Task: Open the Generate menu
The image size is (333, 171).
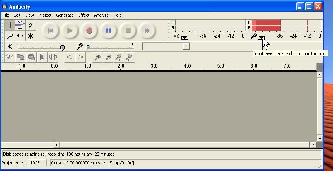Action: (65, 15)
